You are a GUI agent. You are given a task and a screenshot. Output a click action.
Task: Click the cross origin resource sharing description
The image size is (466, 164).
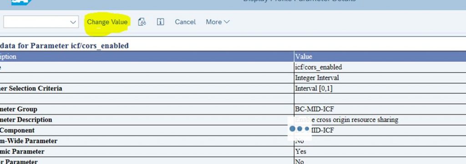pyautogui.click(x=346, y=120)
